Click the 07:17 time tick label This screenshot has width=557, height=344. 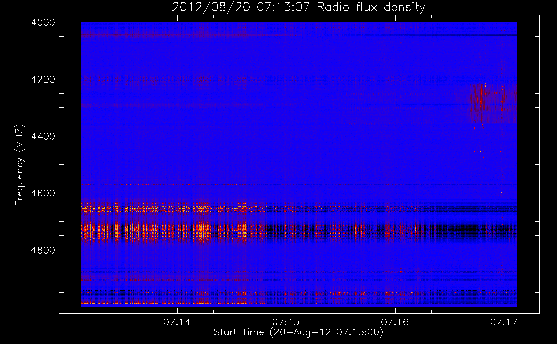tap(504, 322)
